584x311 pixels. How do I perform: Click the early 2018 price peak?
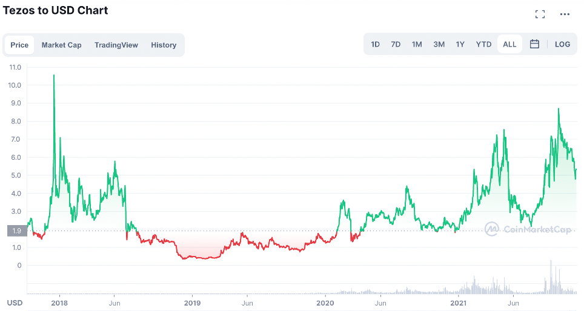tap(54, 76)
